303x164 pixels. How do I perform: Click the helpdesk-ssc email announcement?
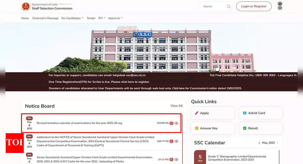[x=97, y=75]
